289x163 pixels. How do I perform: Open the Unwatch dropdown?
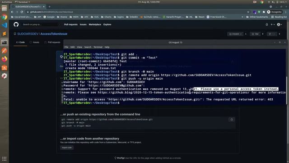[x=235, y=34]
